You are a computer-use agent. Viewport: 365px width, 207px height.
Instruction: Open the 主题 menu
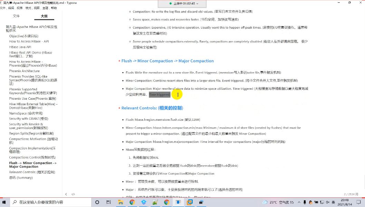pyautogui.click(x=45, y=8)
